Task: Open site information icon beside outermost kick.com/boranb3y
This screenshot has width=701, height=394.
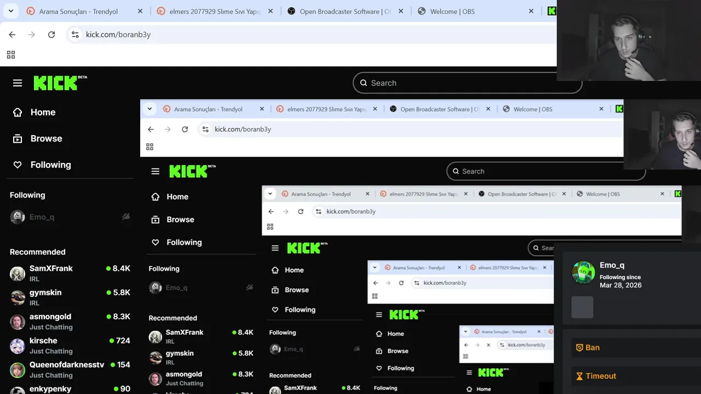Action: 76,34
